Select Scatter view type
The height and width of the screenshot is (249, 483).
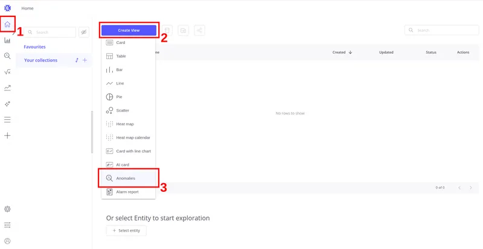(x=128, y=110)
